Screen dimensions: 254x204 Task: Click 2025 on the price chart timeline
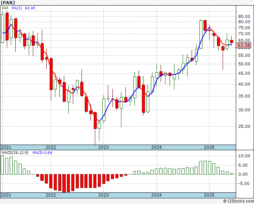click(209, 147)
